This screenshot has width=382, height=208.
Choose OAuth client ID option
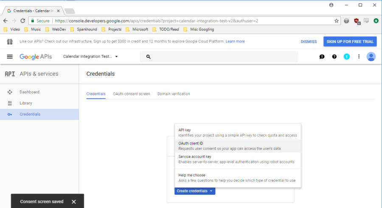tap(238, 146)
